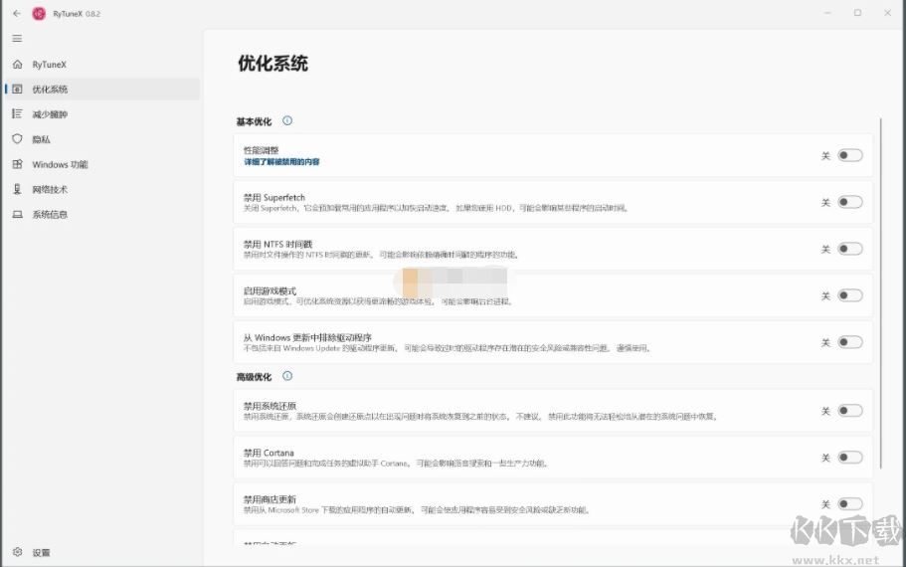Viewport: 906px width, 567px height.
Task: Click the RyTuneX app logo icon
Action: 39,13
